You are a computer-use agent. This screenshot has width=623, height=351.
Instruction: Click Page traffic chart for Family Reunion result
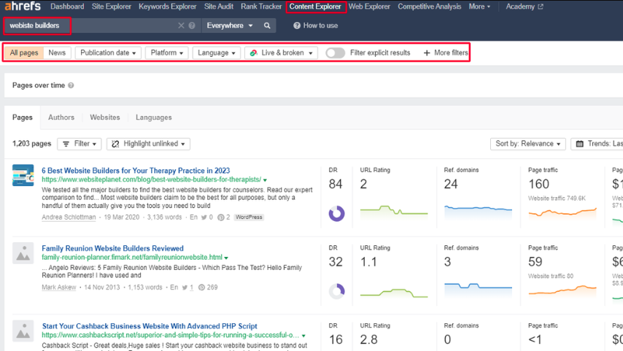coord(562,291)
